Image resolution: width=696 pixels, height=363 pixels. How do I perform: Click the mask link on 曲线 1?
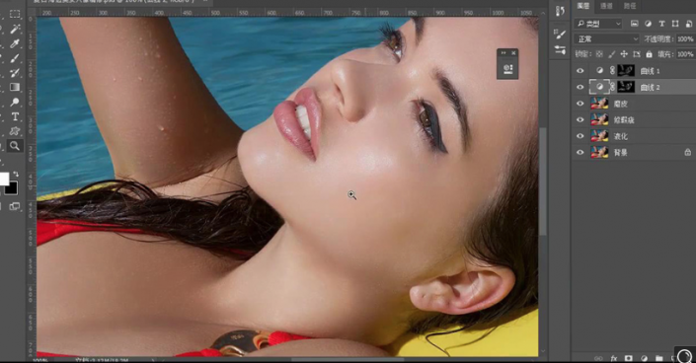[x=612, y=71]
